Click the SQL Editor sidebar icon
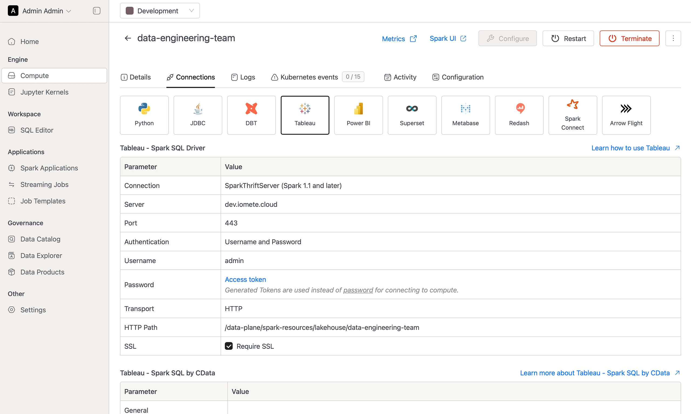Image resolution: width=691 pixels, height=414 pixels. pos(11,130)
